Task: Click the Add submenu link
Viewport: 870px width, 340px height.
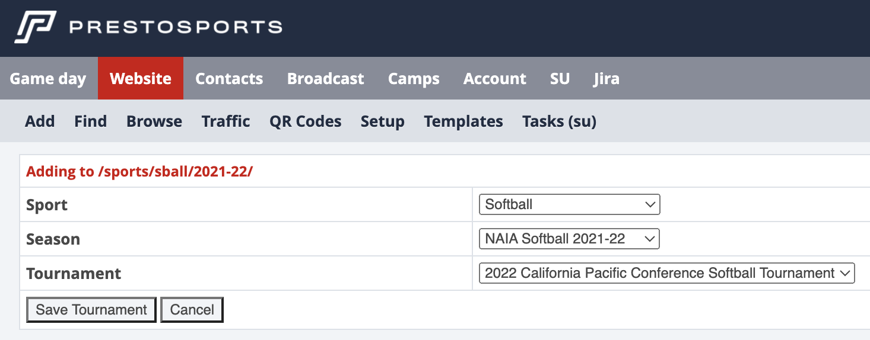Action: [40, 121]
